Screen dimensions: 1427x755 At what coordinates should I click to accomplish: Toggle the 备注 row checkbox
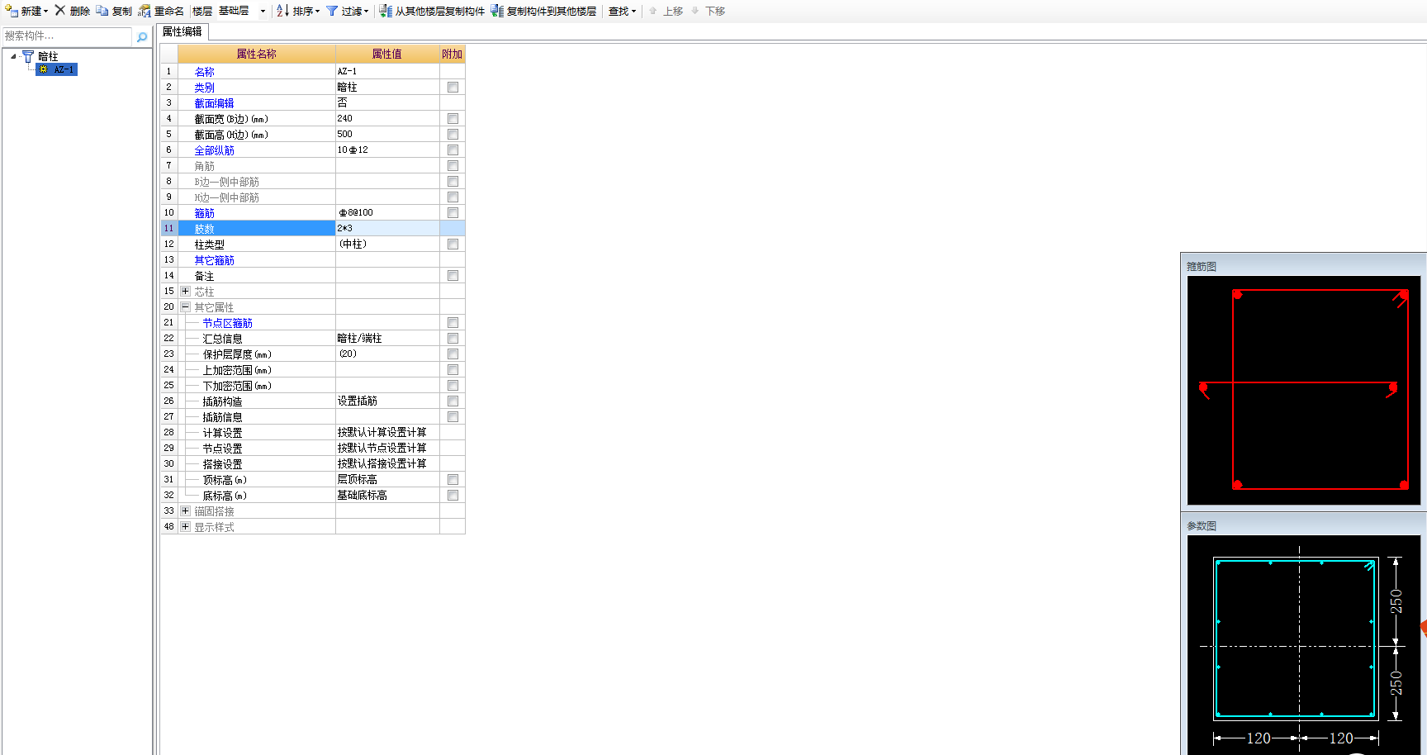click(x=453, y=275)
